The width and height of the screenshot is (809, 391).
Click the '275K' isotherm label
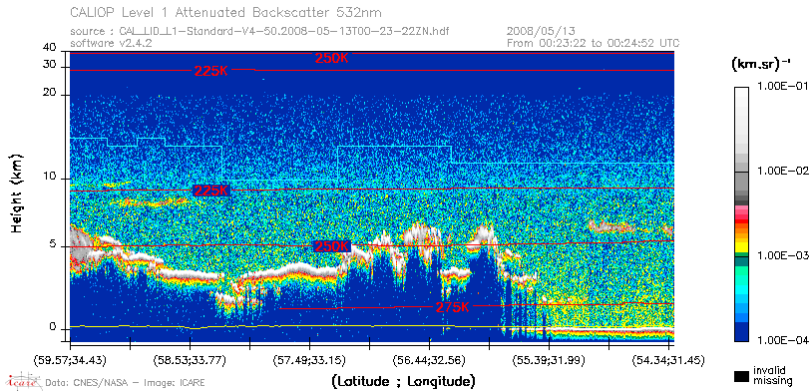tap(453, 307)
